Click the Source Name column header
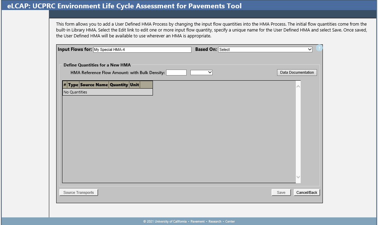The height and width of the screenshot is (225, 378). click(94, 85)
